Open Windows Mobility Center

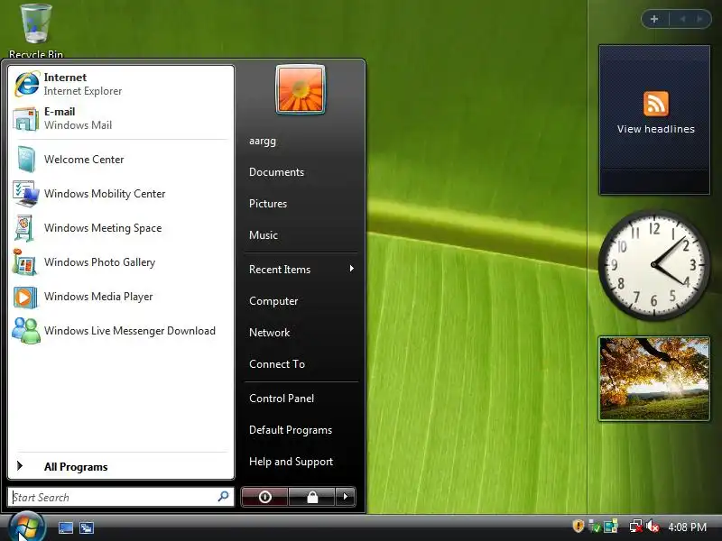tap(121, 194)
